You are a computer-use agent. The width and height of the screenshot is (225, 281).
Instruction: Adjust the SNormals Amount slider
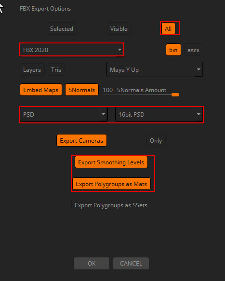tap(141, 92)
